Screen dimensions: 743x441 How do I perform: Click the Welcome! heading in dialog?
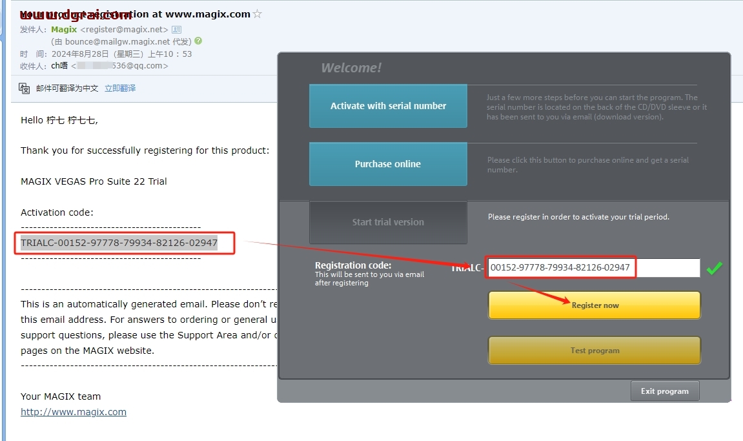tap(351, 68)
